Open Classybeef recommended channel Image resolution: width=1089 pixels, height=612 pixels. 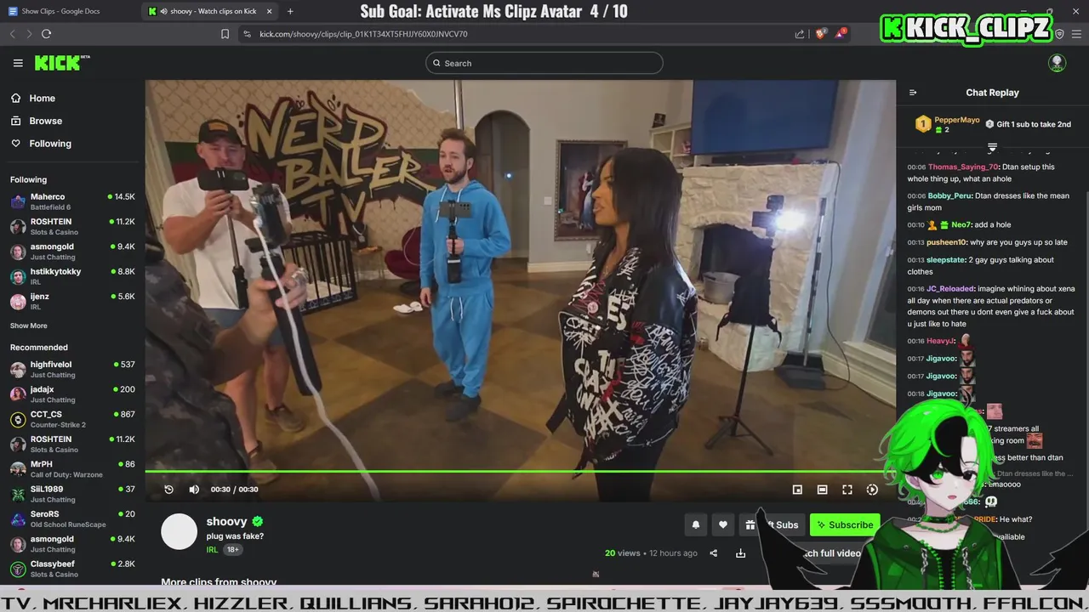coord(72,569)
